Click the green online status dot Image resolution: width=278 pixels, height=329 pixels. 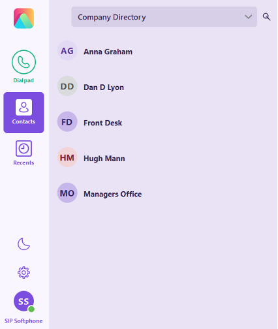[x=31, y=309]
